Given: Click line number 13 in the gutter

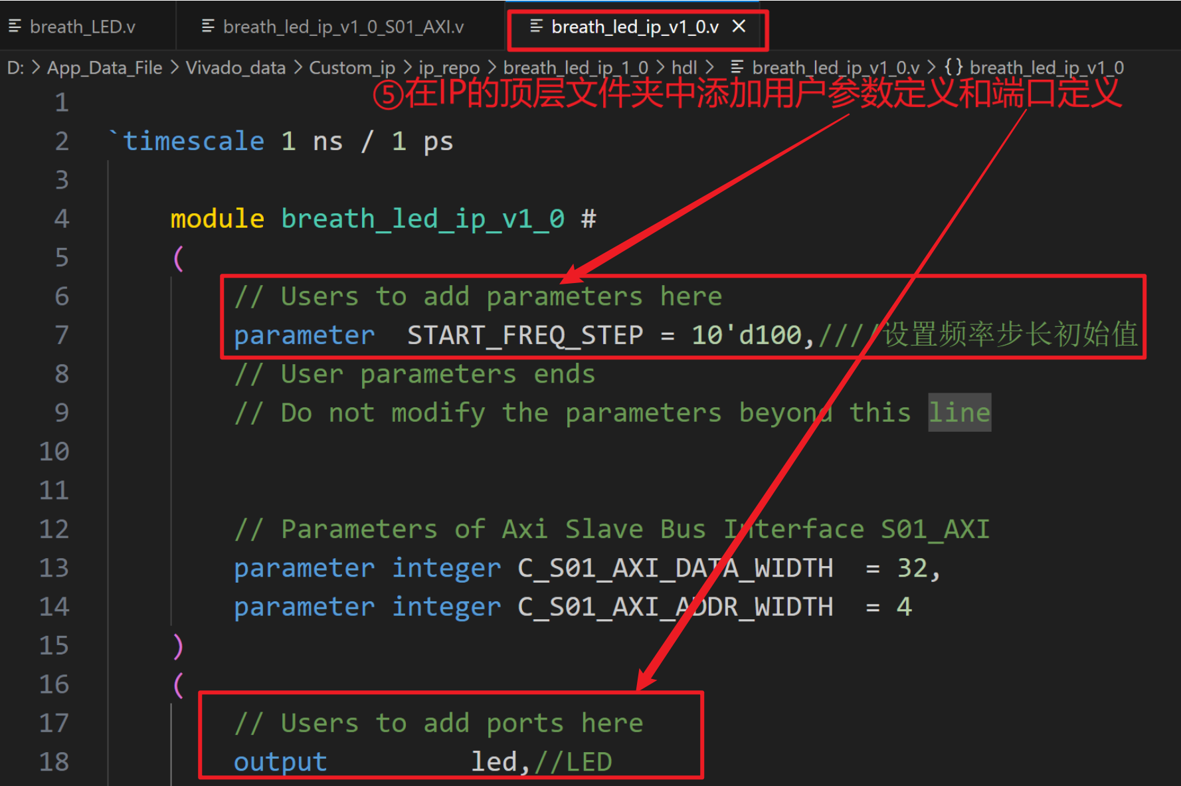Looking at the screenshot, I should (54, 568).
